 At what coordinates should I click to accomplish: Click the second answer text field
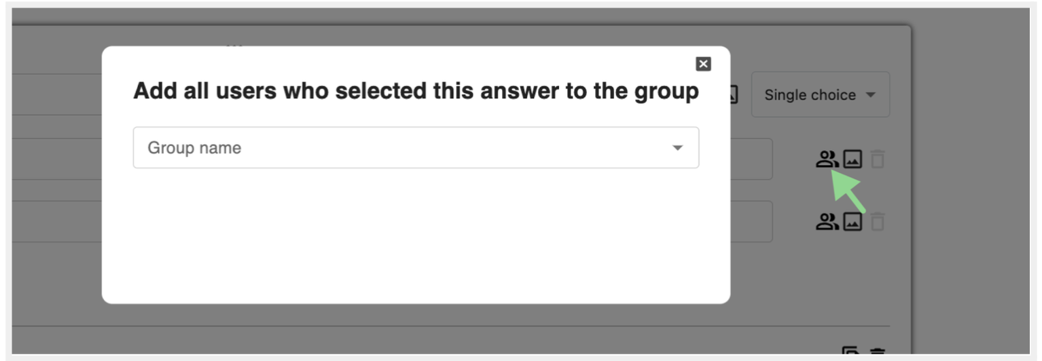(751, 221)
